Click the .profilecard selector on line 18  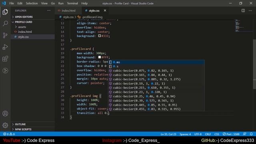coord(80,49)
